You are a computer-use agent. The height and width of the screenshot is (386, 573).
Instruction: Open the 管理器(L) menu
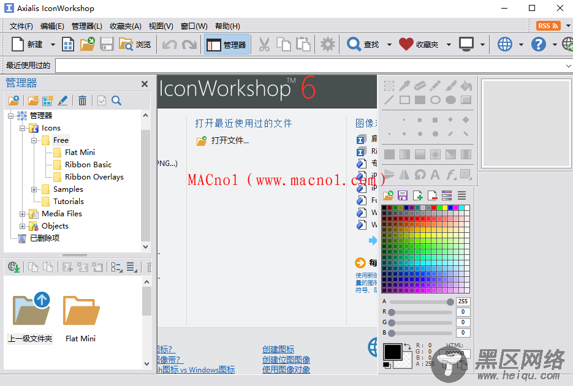[86, 26]
